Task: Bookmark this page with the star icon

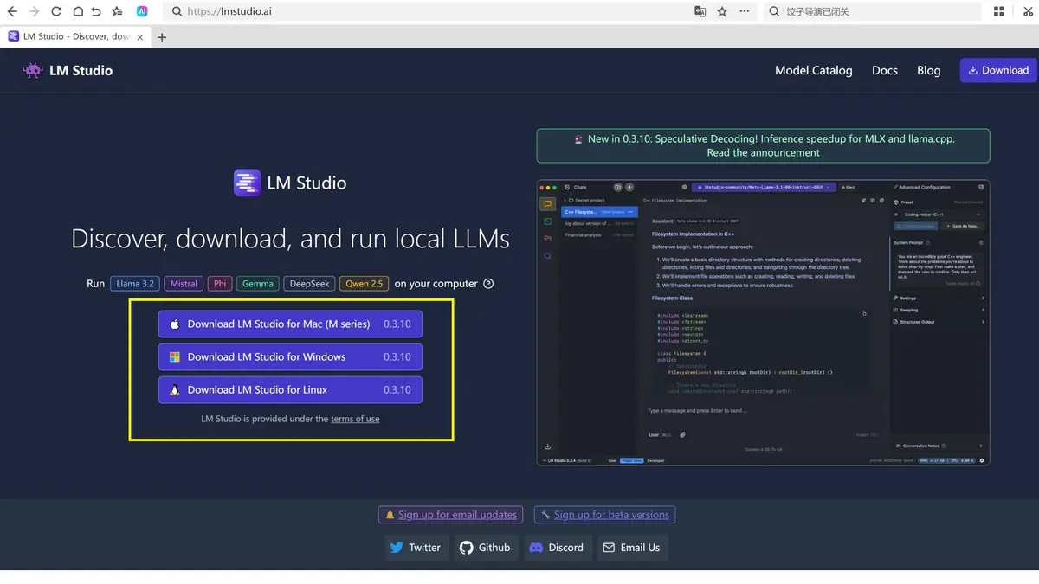Action: point(722,12)
